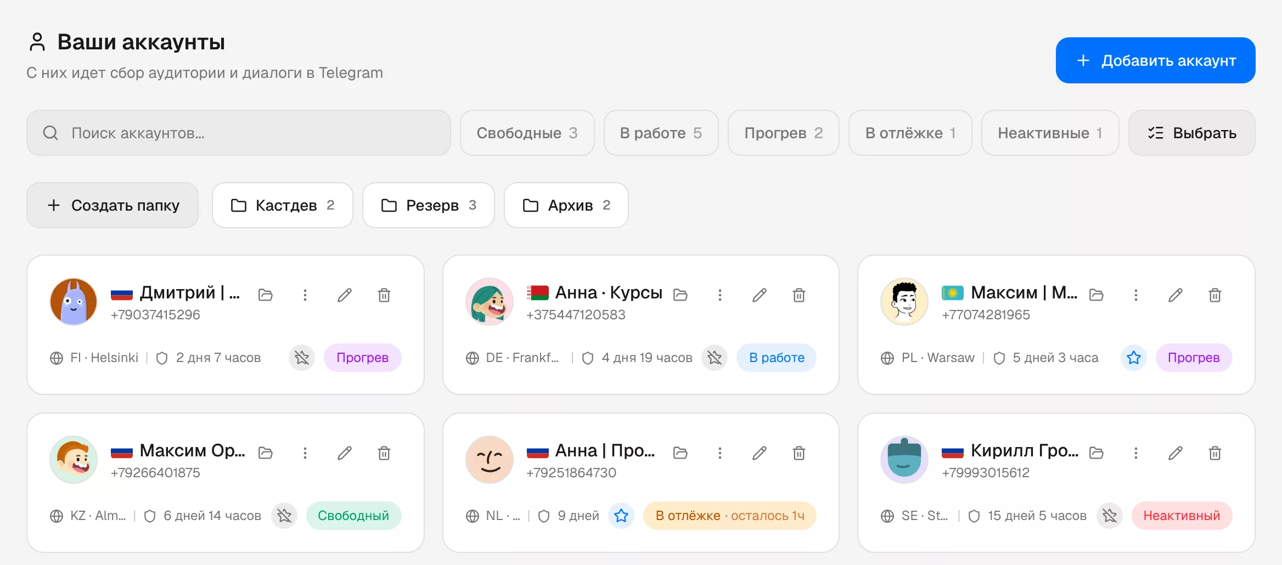Delete the Дмитрий account
The height and width of the screenshot is (565, 1282).
[384, 295]
